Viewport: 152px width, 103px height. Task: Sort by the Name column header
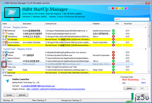coord(12,24)
